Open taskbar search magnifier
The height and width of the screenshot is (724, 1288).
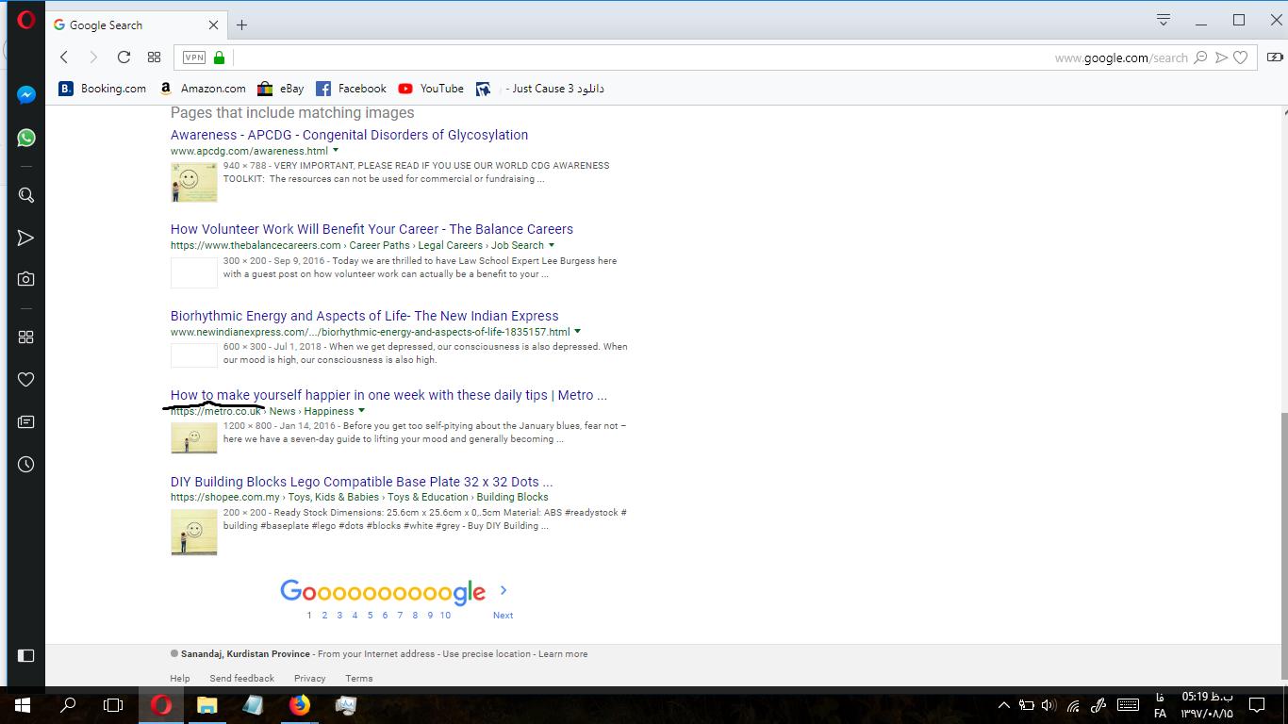[x=68, y=704]
